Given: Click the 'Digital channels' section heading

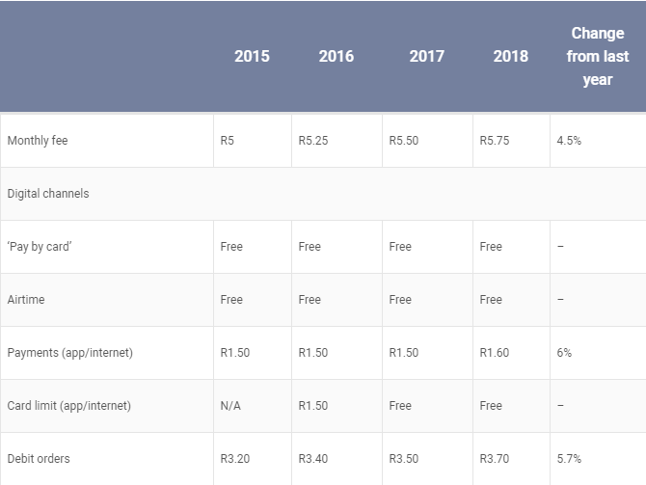Looking at the screenshot, I should pyautogui.click(x=48, y=194).
